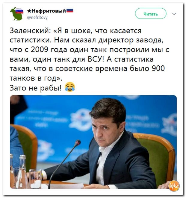Image resolution: width=186 pixels, height=198 pixels.
Task: Open the green rabbit profile avatar
Action: pyautogui.click(x=17, y=14)
